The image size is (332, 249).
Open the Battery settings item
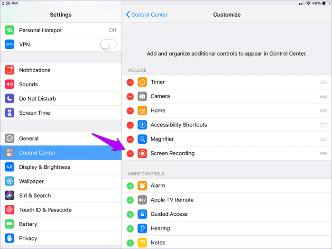click(28, 224)
